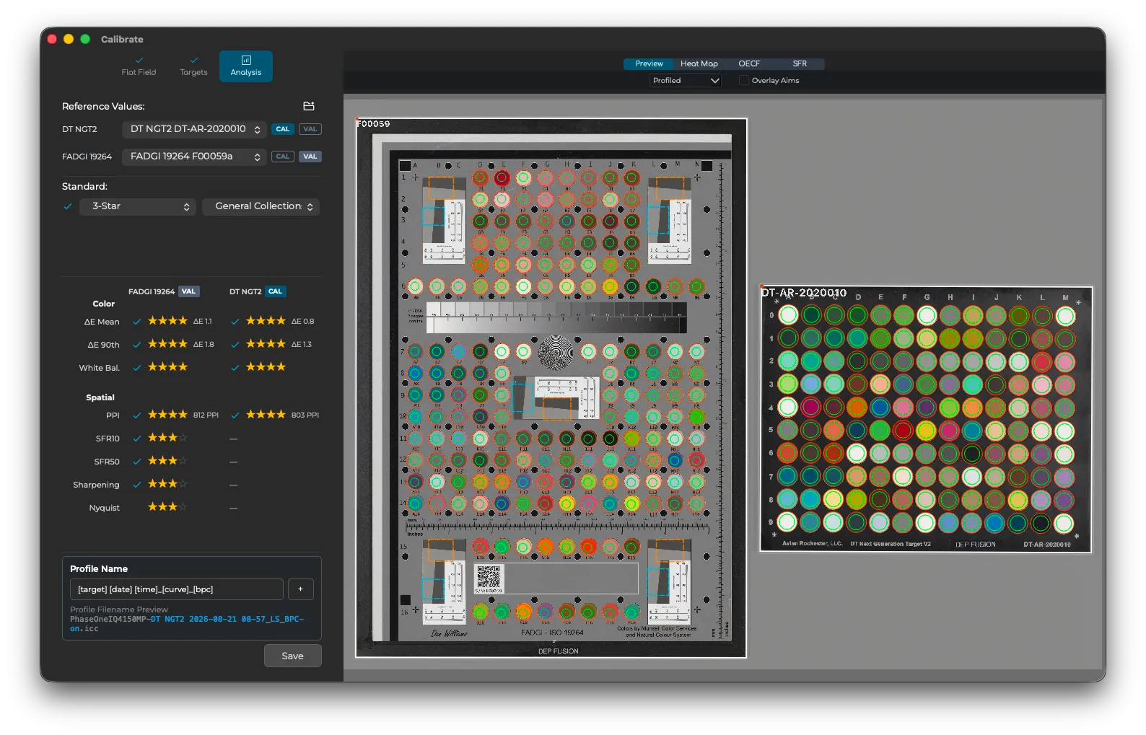Click the Sharpening star rating
Image resolution: width=1146 pixels, height=735 pixels.
(x=167, y=484)
